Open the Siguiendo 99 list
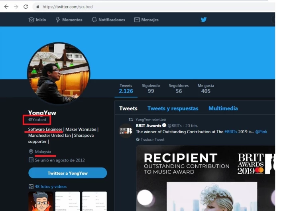This screenshot has width=283, height=211. tap(151, 89)
